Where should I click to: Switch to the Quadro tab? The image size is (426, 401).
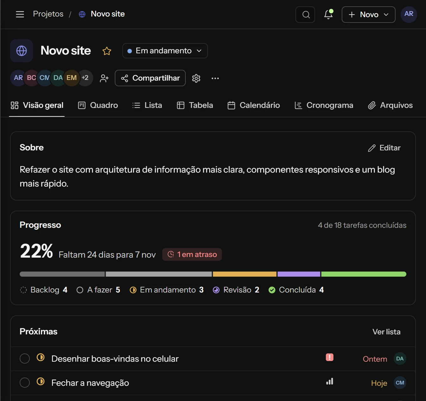click(x=98, y=105)
